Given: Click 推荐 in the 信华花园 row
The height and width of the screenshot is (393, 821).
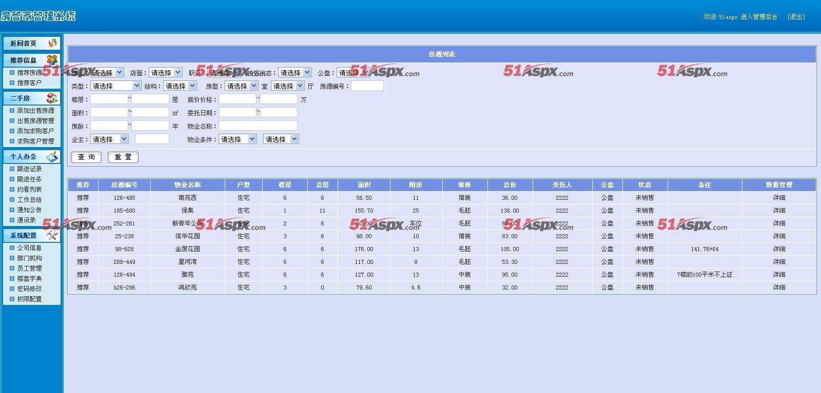Looking at the screenshot, I should pyautogui.click(x=83, y=236).
